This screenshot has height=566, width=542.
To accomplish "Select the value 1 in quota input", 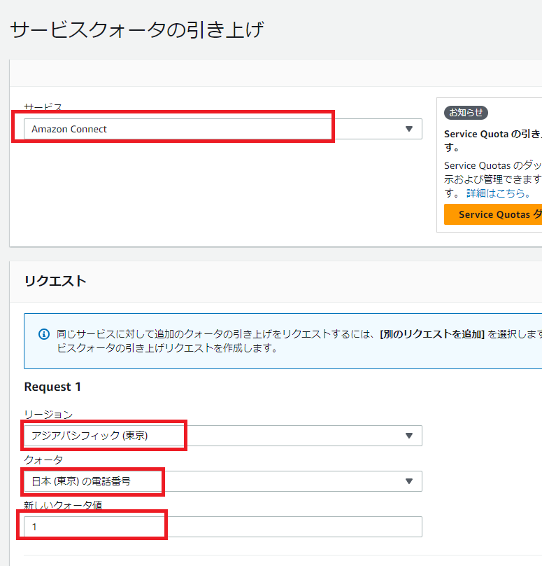I will click(x=34, y=526).
